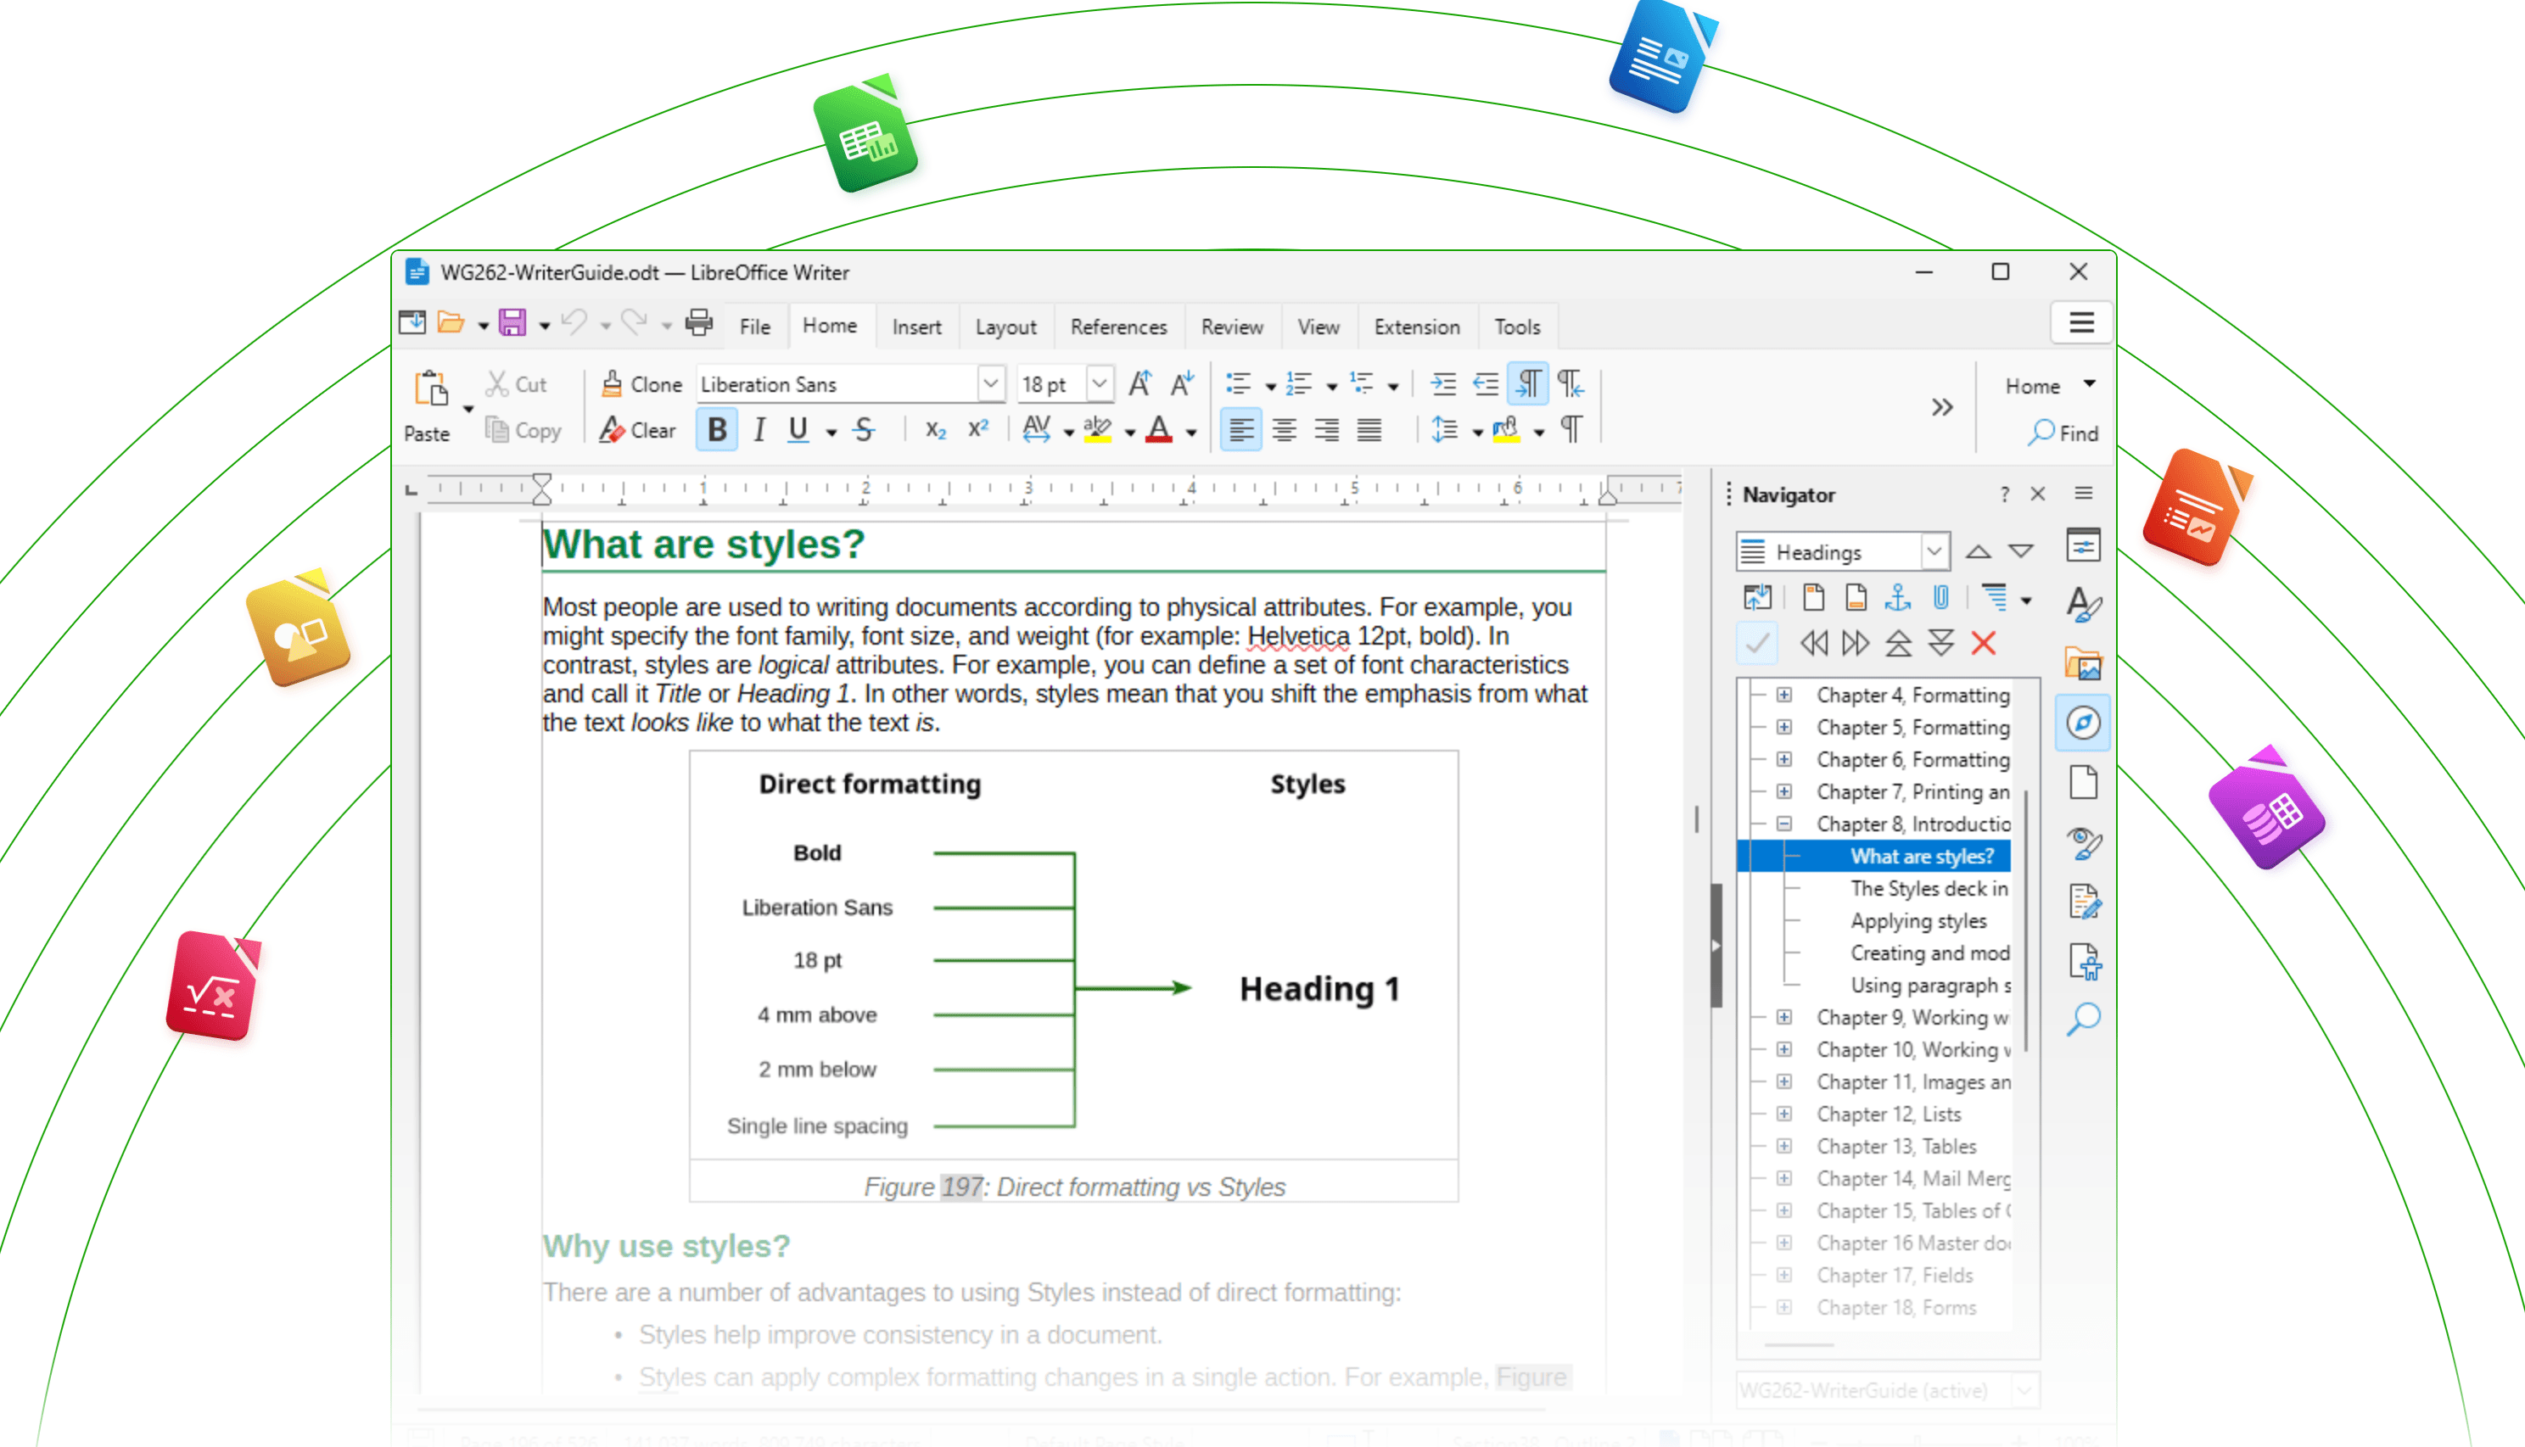Select 'The Styles deck in' heading
Viewport: 2525px width, 1447px height.
click(1928, 889)
